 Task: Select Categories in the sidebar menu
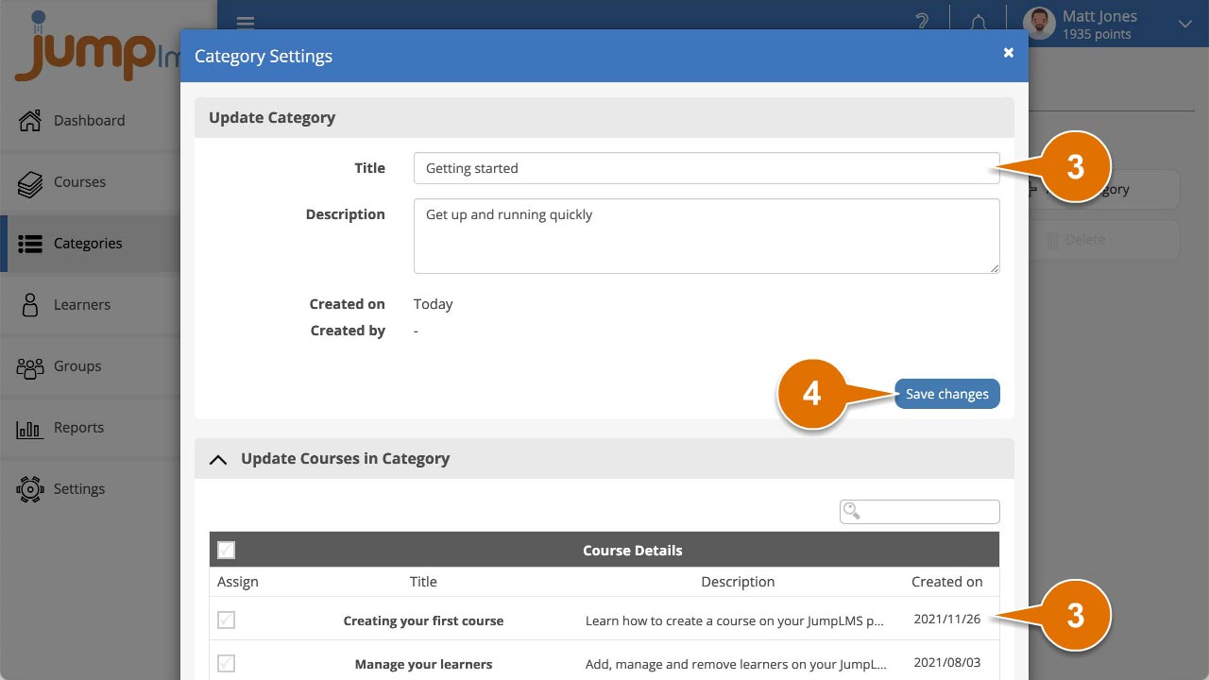point(88,244)
